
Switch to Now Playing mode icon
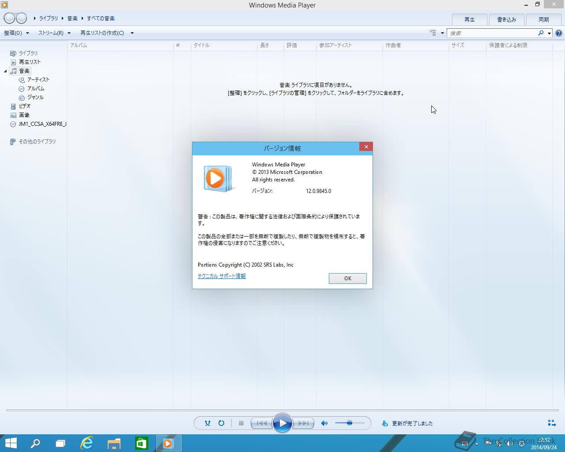[x=552, y=423]
